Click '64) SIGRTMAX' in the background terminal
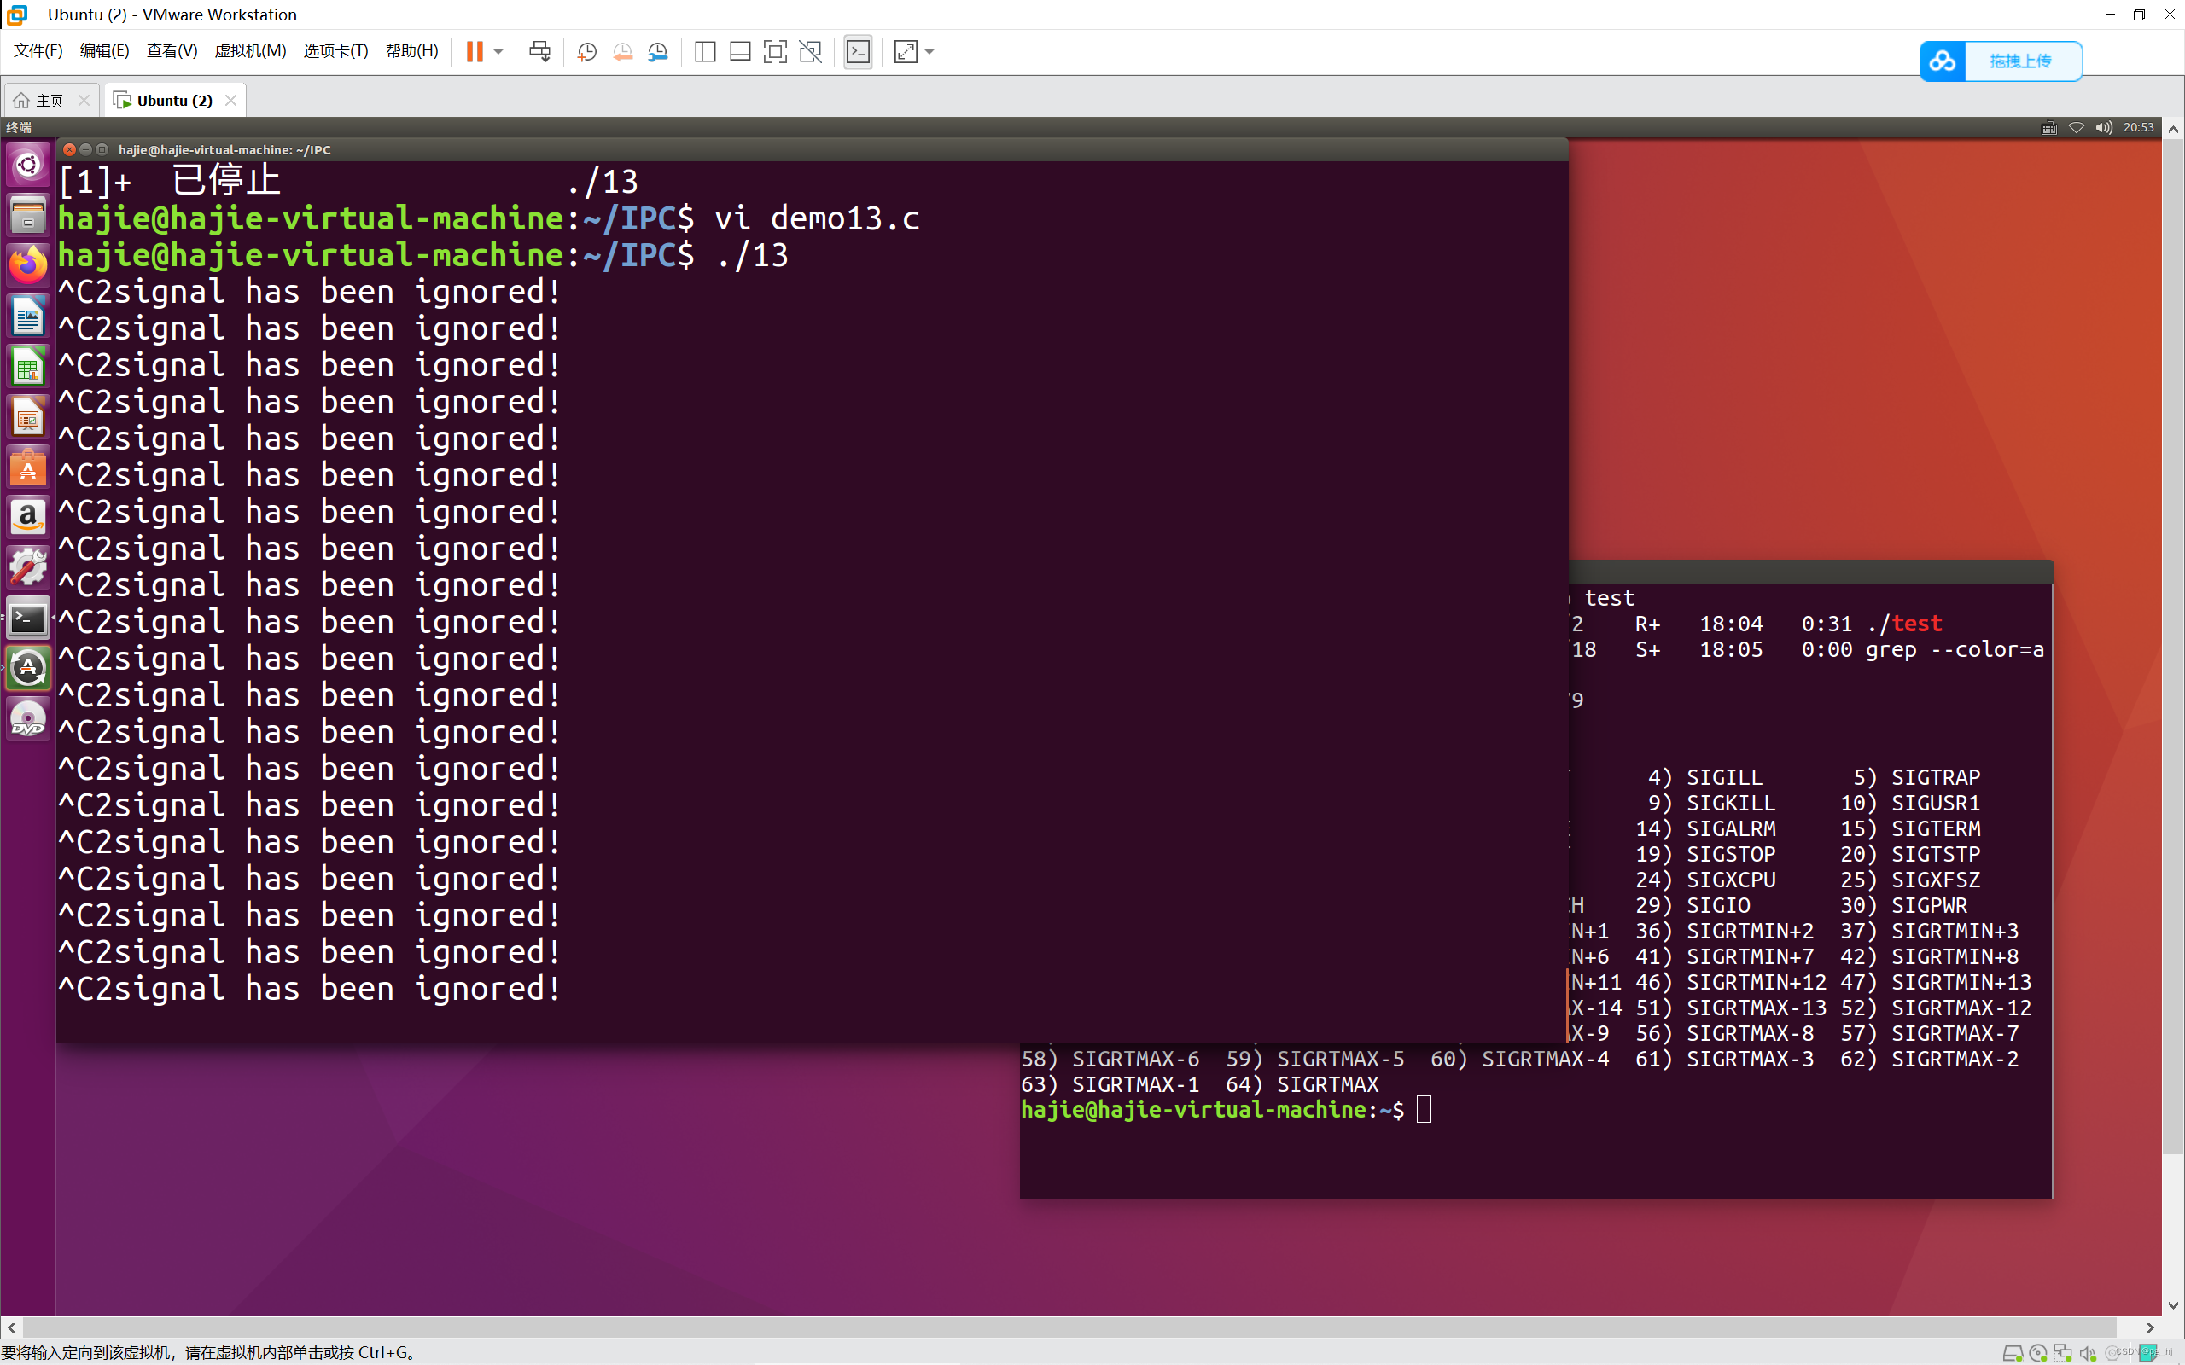The width and height of the screenshot is (2185, 1365). [x=1302, y=1084]
